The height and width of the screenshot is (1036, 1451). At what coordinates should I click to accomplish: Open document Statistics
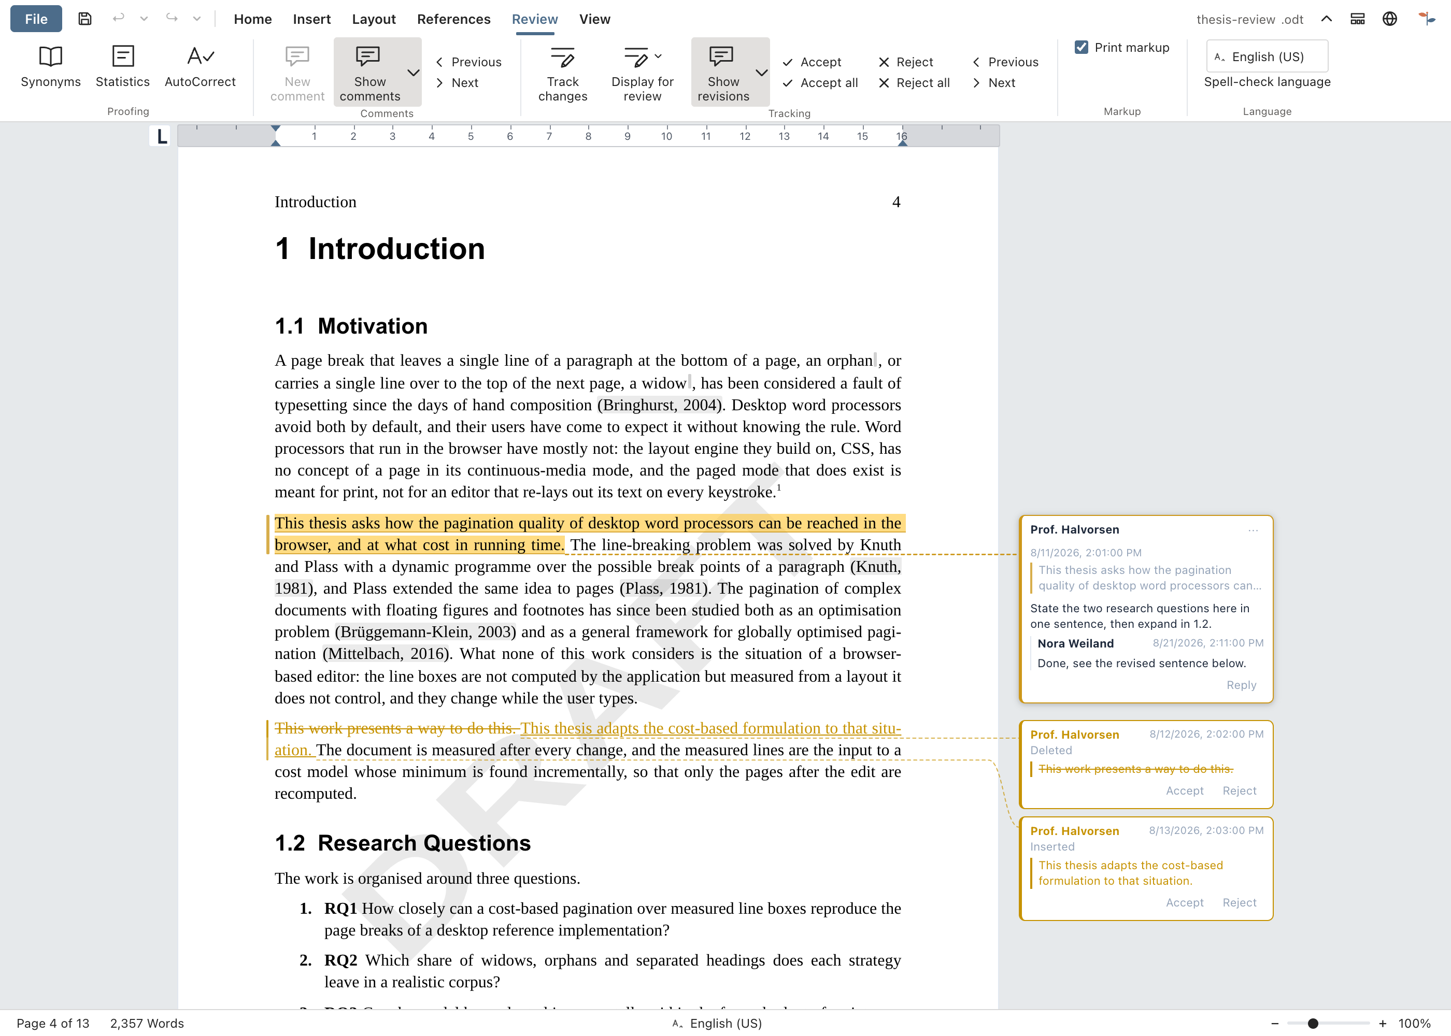(122, 66)
